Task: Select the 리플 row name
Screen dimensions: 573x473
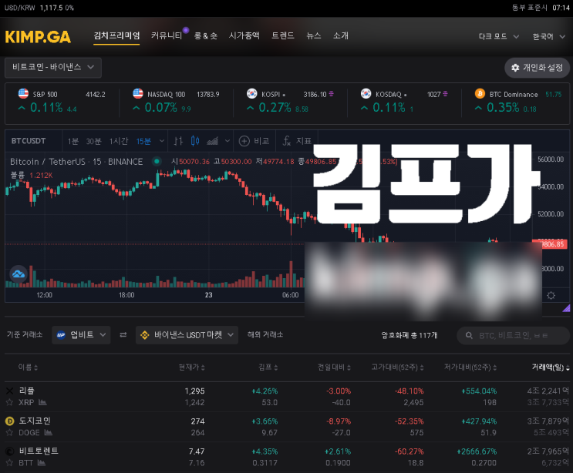Action: [27, 391]
